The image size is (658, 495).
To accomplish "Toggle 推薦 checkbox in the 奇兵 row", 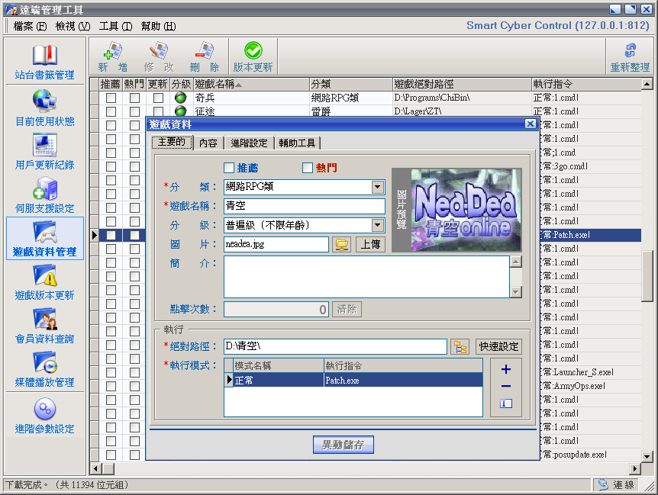I will [111, 98].
